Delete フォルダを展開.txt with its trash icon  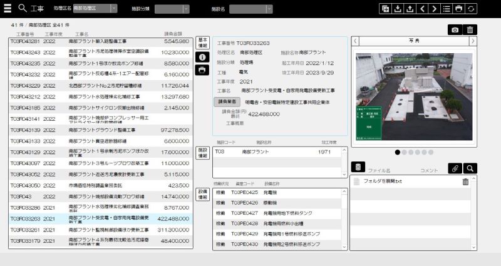tap(465, 182)
